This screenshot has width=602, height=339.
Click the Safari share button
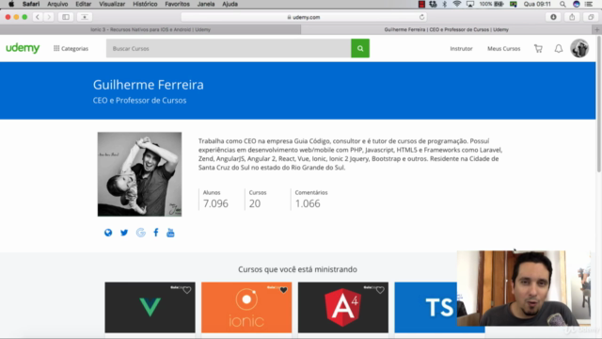572,17
